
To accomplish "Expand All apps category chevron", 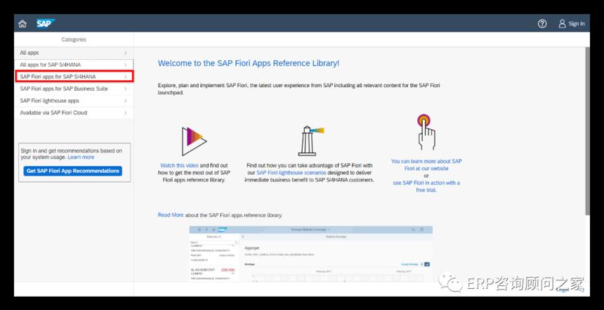I will point(126,53).
